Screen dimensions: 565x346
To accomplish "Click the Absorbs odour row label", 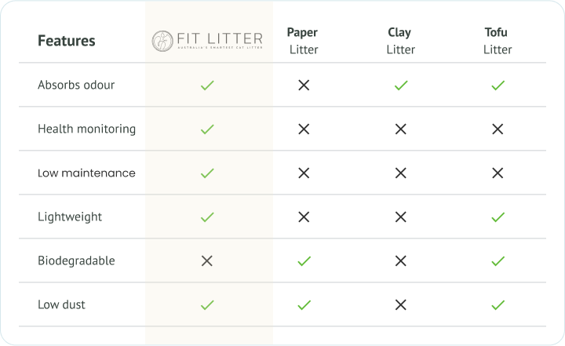I will (x=76, y=85).
